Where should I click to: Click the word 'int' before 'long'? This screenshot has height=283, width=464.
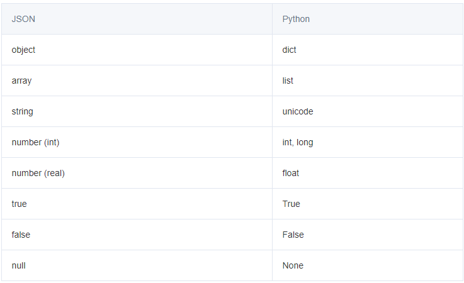pos(287,142)
